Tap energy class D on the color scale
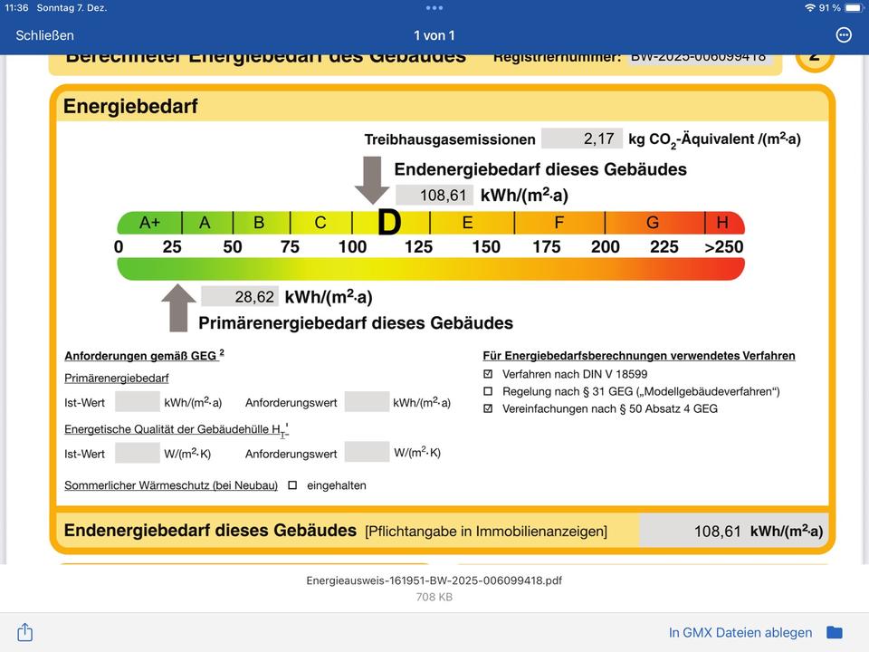 coord(389,223)
